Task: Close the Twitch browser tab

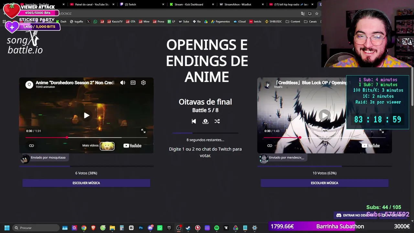Action: [x=163, y=5]
